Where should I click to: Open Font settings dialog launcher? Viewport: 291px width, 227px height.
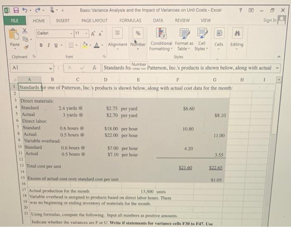(105, 56)
